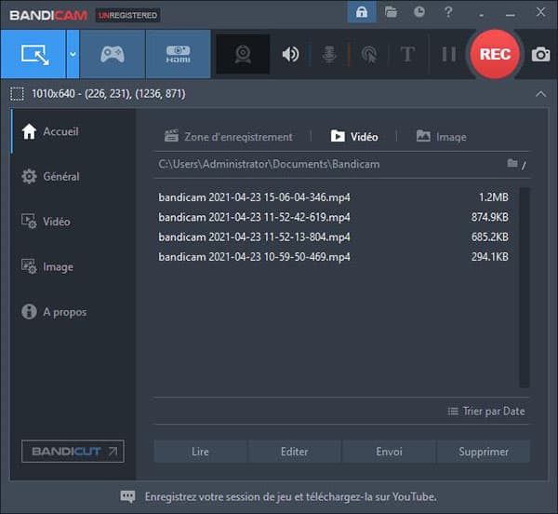558x514 pixels.
Task: Select the Vidéo tab in the home panel
Action: click(x=354, y=137)
